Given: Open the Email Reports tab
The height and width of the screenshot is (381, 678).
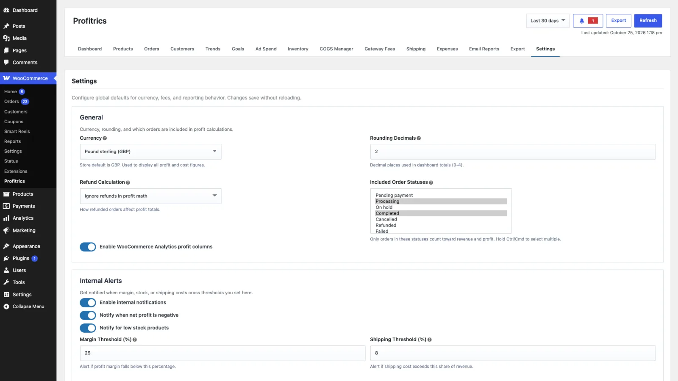Looking at the screenshot, I should tap(484, 49).
